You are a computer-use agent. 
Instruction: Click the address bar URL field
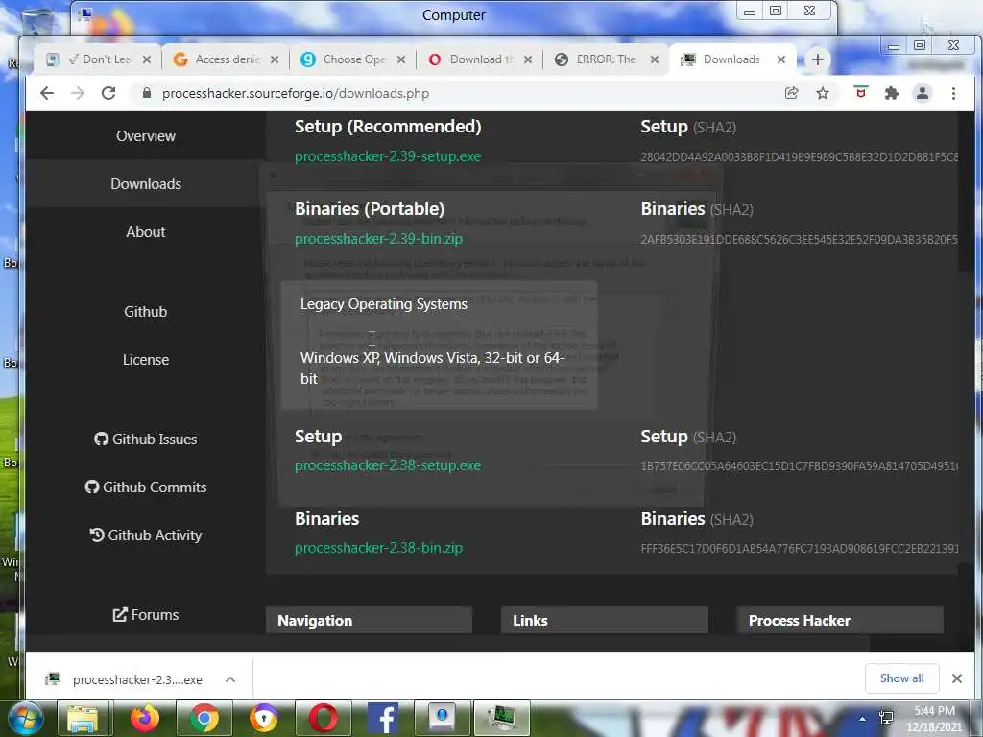(x=296, y=93)
